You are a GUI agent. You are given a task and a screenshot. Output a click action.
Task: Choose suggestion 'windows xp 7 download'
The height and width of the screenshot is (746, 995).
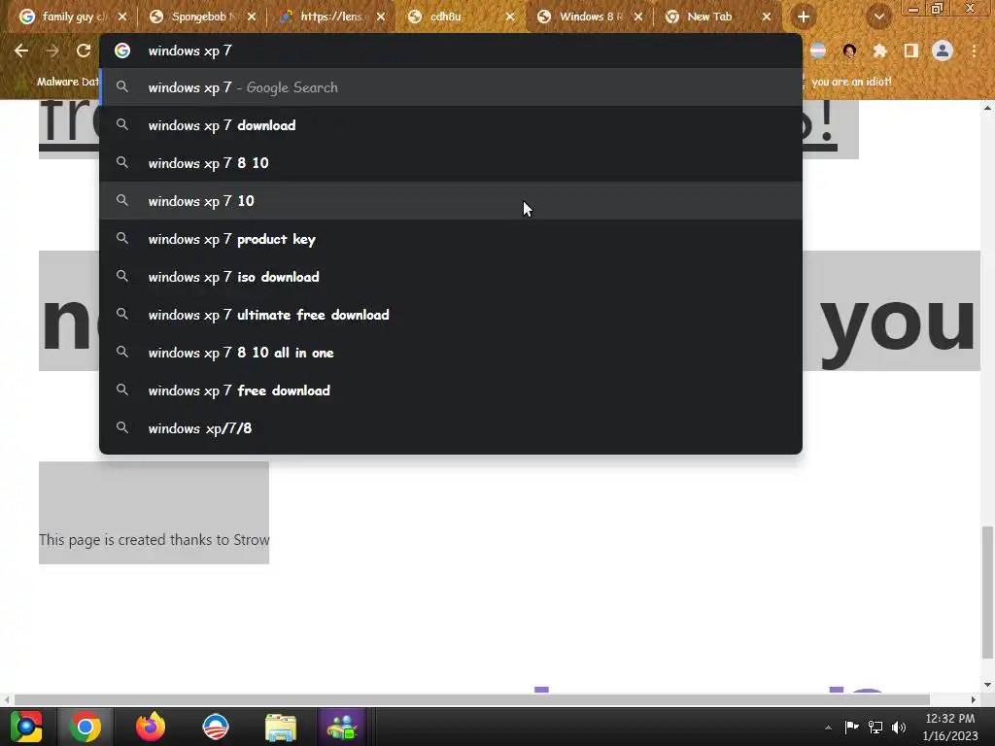pos(451,125)
